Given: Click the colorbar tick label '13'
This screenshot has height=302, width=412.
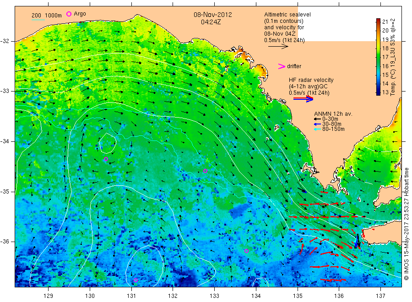Looking at the screenshot, I should 385,92.
